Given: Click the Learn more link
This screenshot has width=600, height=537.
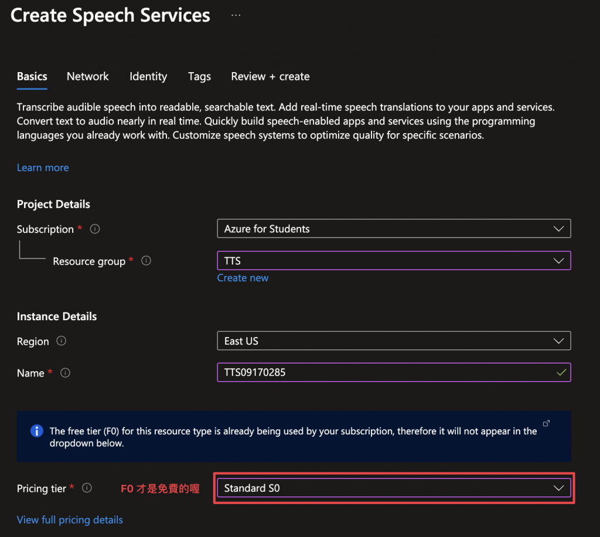Looking at the screenshot, I should [x=43, y=168].
